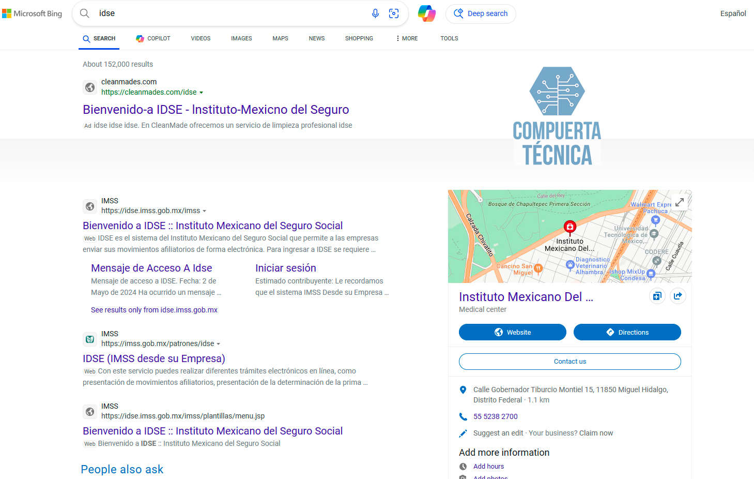Screen dimensions: 754x479
Task: Start voice search with microphone icon
Action: coord(375,13)
